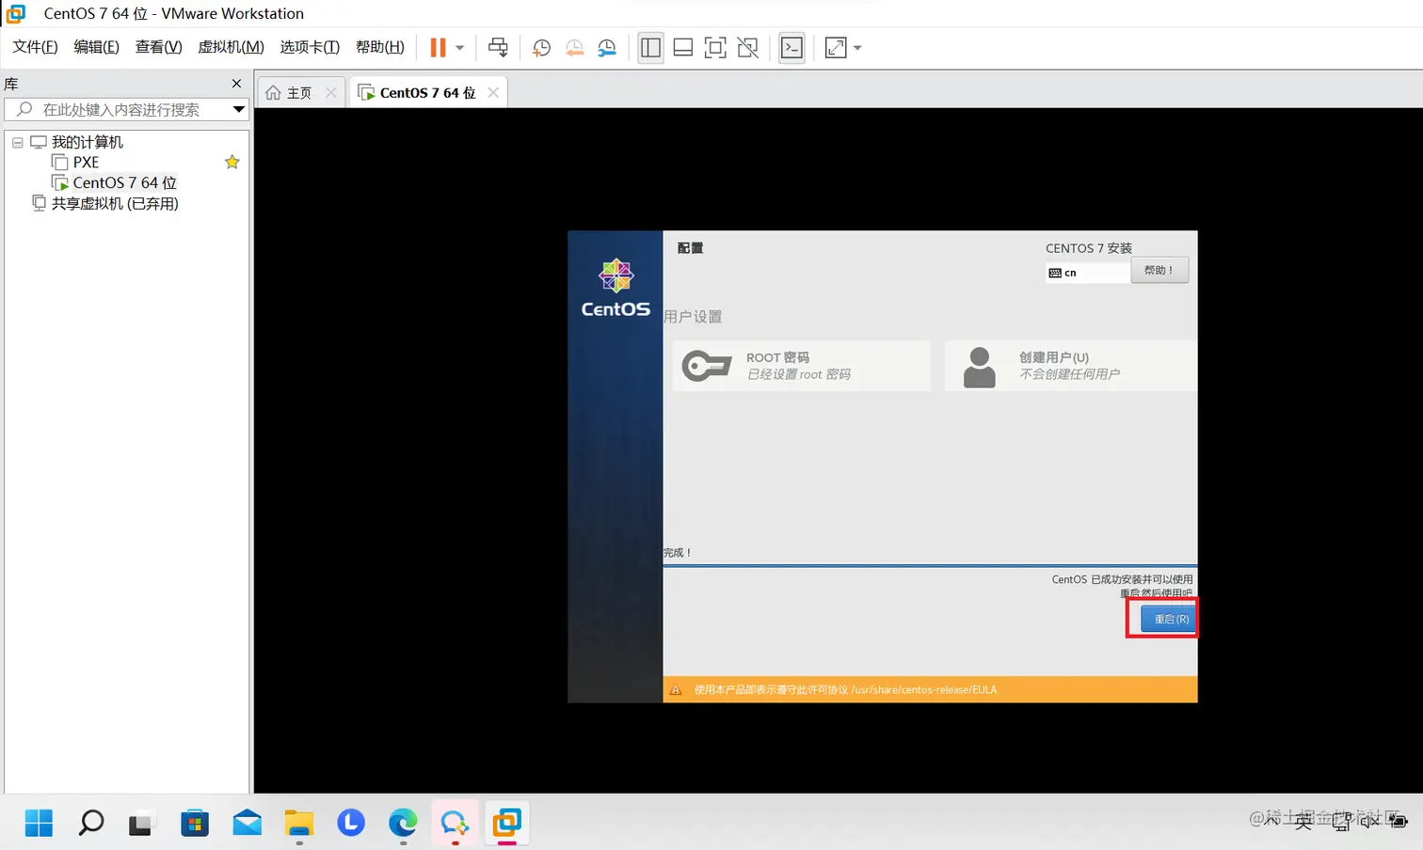Viewport: 1423px width, 850px height.
Task: Toggle the library sidebar view
Action: tap(650, 47)
